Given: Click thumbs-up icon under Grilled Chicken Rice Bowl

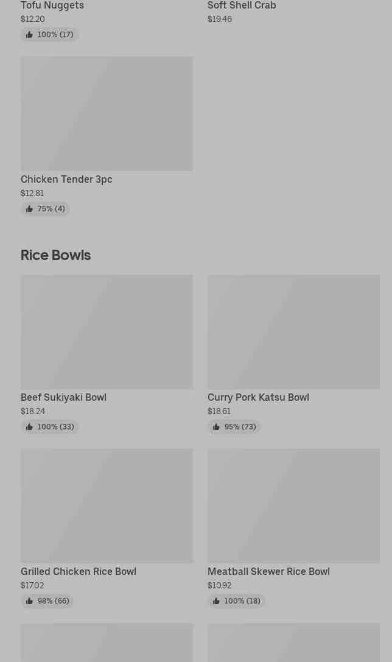Looking at the screenshot, I should (29, 601).
